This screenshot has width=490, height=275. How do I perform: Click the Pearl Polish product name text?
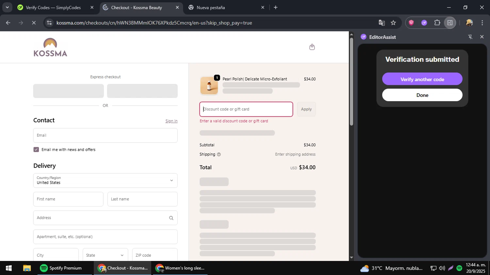(255, 79)
